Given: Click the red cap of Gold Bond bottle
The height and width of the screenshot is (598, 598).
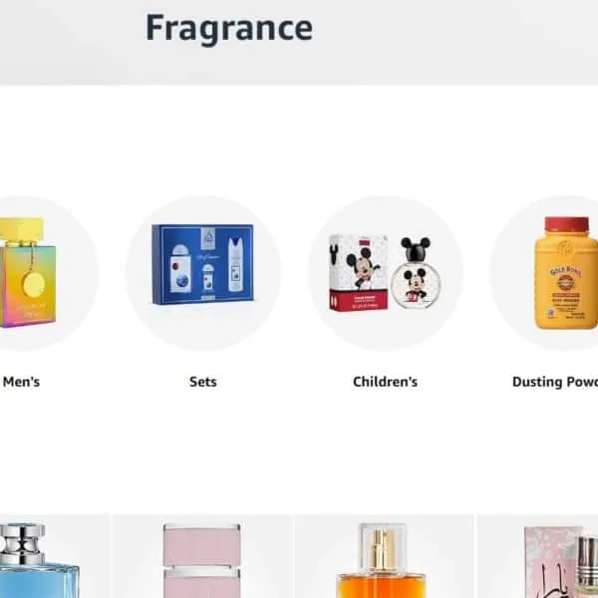Looking at the screenshot, I should point(566,224).
